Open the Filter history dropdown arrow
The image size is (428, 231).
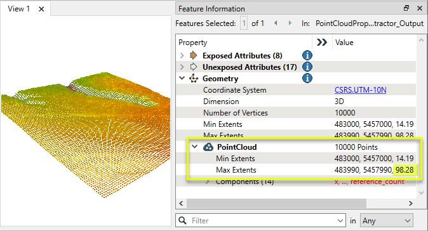340,220
